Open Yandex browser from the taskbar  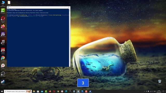point(62,91)
